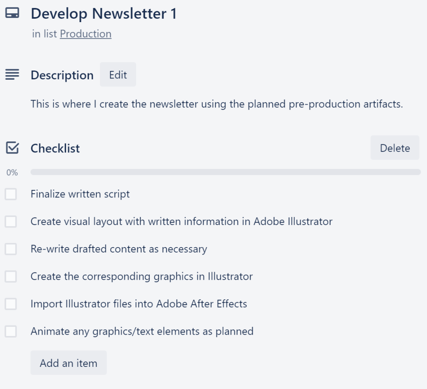Mark Create corresponding graphics as done
The width and height of the screenshot is (427, 389).
[x=11, y=276]
